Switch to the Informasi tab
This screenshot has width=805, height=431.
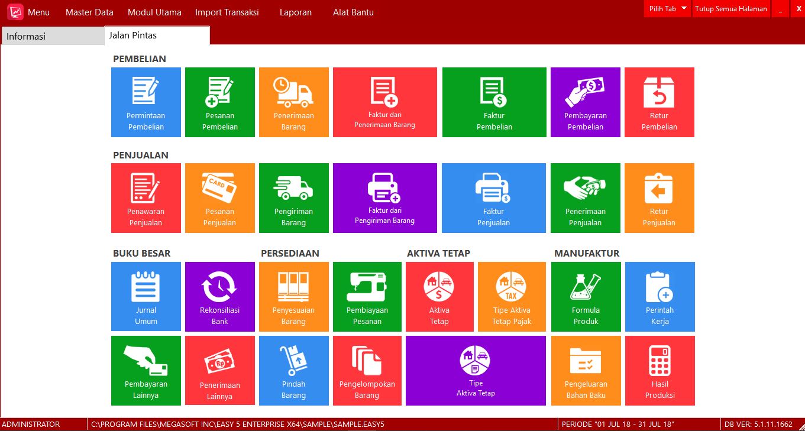click(x=52, y=36)
